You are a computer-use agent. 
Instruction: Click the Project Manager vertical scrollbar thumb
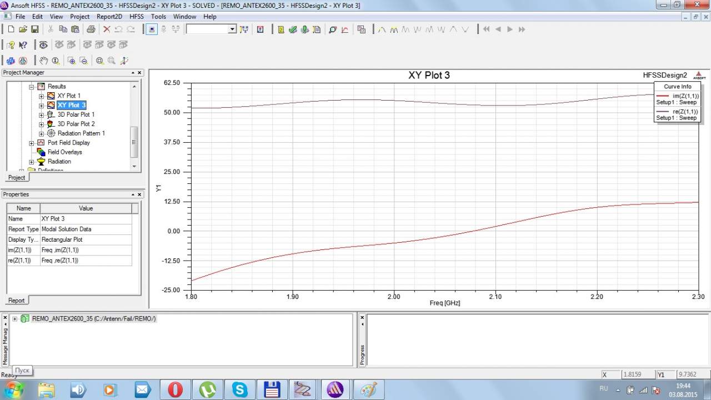[x=133, y=142]
